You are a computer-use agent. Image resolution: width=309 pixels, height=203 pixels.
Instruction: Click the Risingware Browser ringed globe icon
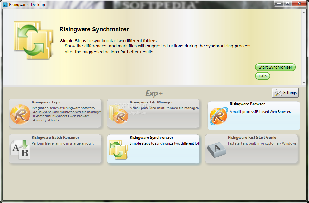[218, 116]
